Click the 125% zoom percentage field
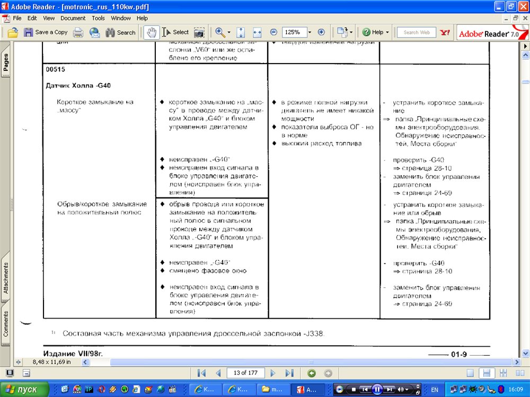530x397 pixels. tap(294, 32)
